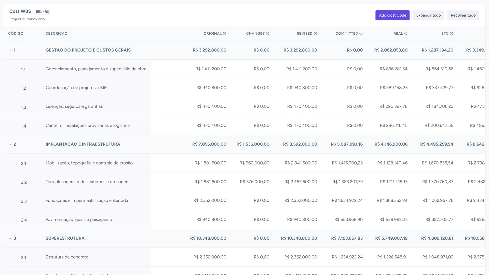Click group 1 real total R$ 2.062.053,80
489x275 pixels.
click(x=391, y=50)
